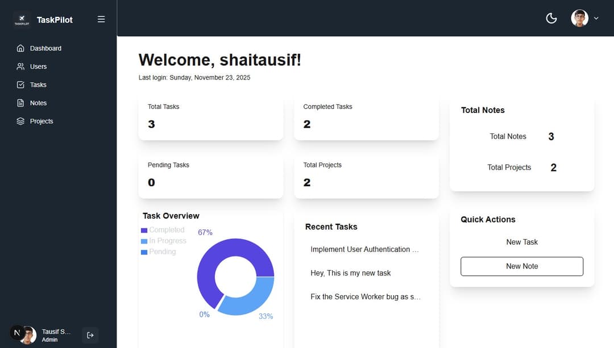Toggle the Pending legend swatch
Screen dimensions: 614x348
click(x=144, y=252)
